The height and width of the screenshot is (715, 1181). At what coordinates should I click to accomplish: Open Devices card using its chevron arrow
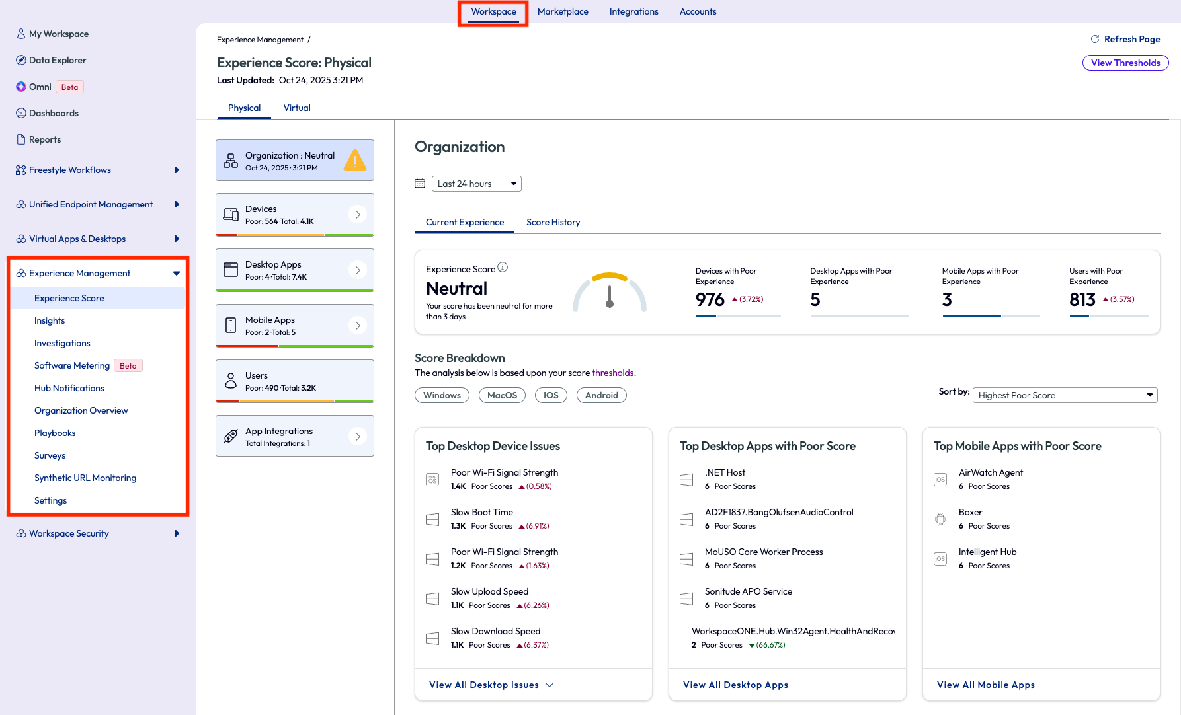pos(358,215)
